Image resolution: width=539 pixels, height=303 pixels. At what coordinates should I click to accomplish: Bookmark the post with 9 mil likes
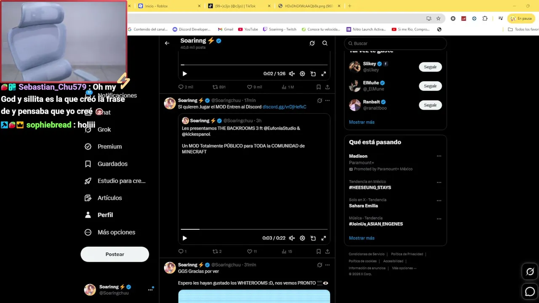tap(318, 87)
